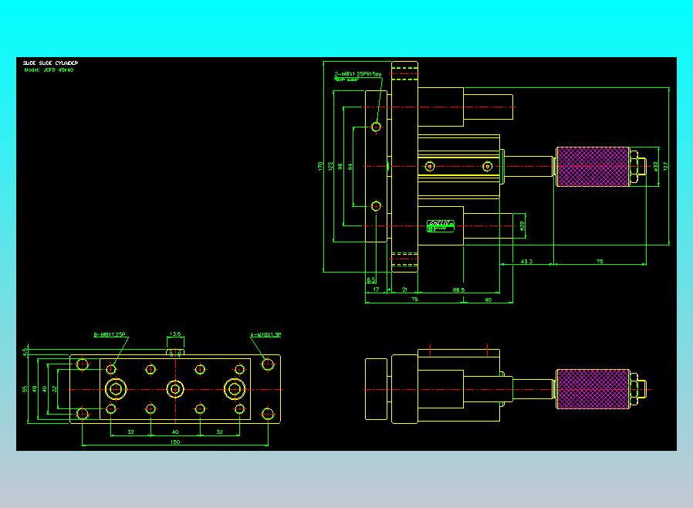The width and height of the screenshot is (693, 508).
Task: Select the magenta knurled knob in lower side view
Action: click(x=592, y=389)
